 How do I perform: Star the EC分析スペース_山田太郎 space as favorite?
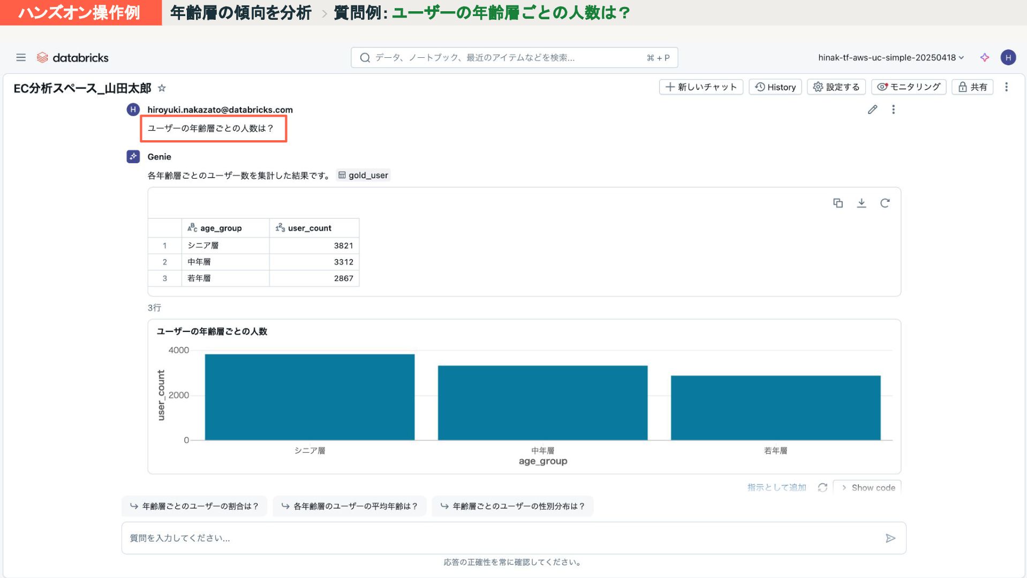(162, 88)
